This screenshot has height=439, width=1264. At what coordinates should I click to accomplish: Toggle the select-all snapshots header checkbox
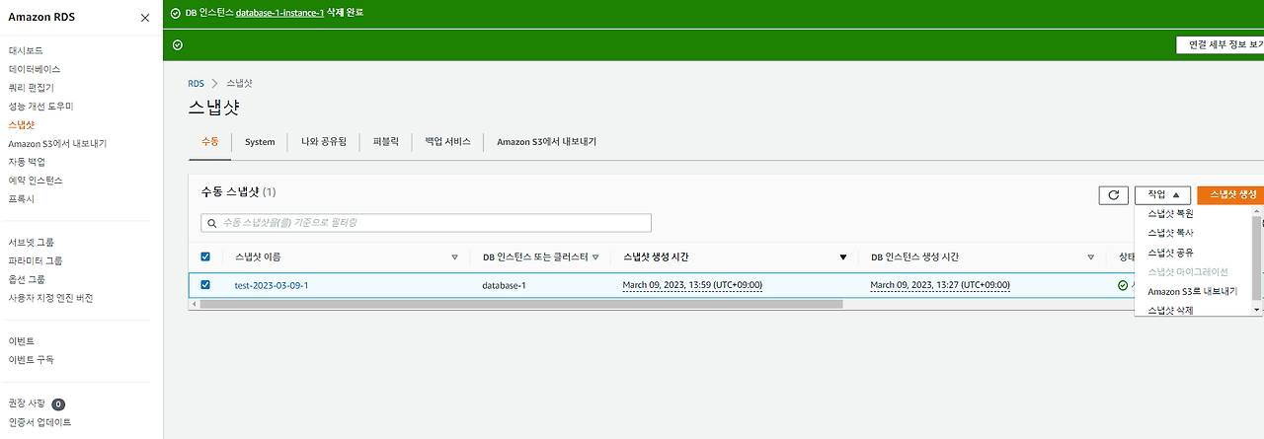pos(205,256)
